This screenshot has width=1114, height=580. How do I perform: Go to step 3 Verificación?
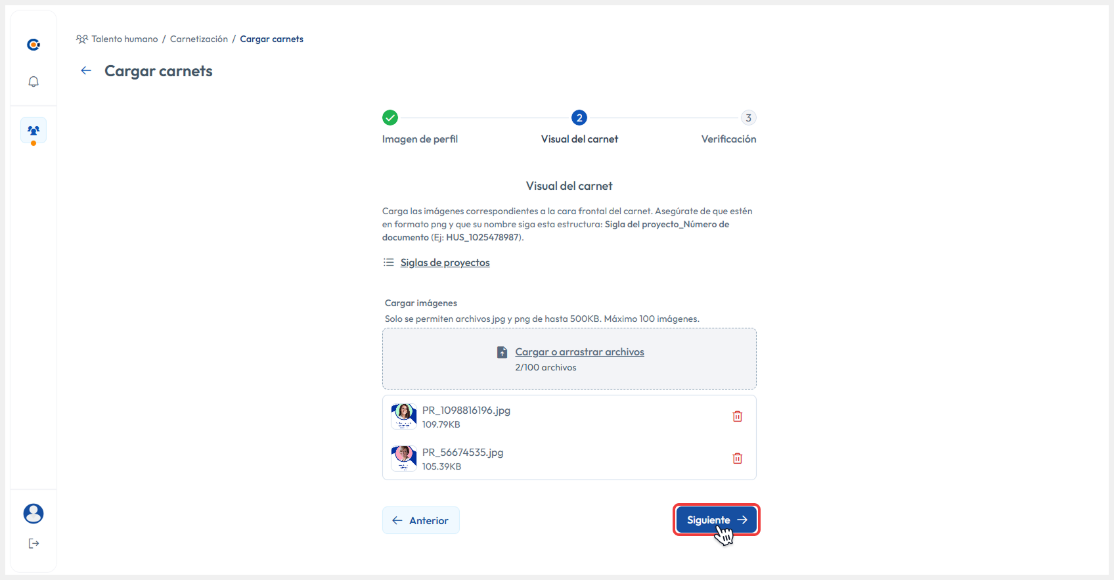[748, 118]
